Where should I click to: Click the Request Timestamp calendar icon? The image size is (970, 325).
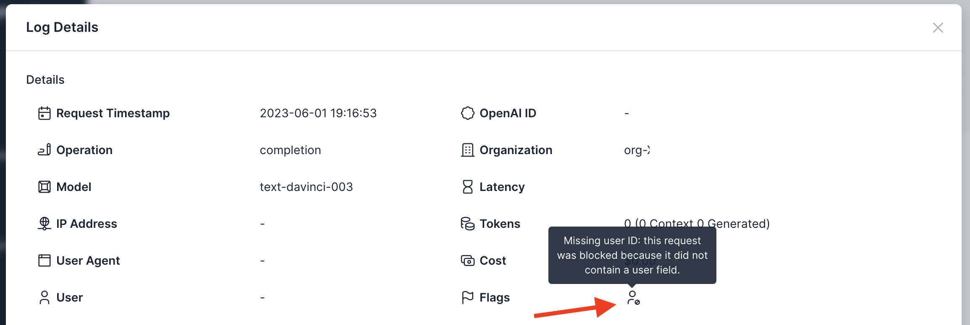[x=45, y=113]
